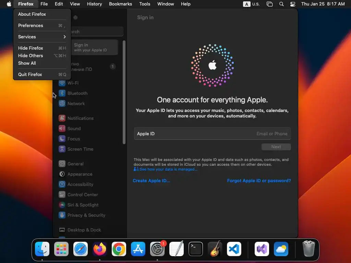351x263 pixels.
Task: Click Forgot Apple ID or password link
Action: click(259, 181)
